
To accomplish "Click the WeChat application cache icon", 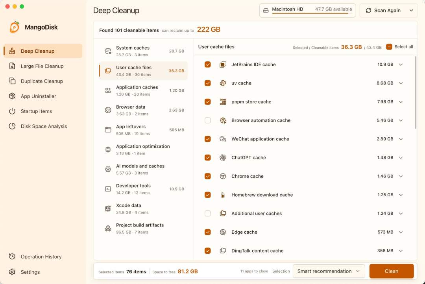I will [x=223, y=139].
